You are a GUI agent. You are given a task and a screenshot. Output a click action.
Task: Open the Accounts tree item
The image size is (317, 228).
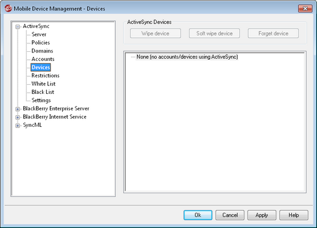pyautogui.click(x=43, y=59)
